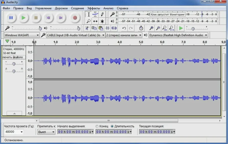Collapse the track with the bottom arrow
This screenshot has width=228, height=144.
(x=14, y=113)
